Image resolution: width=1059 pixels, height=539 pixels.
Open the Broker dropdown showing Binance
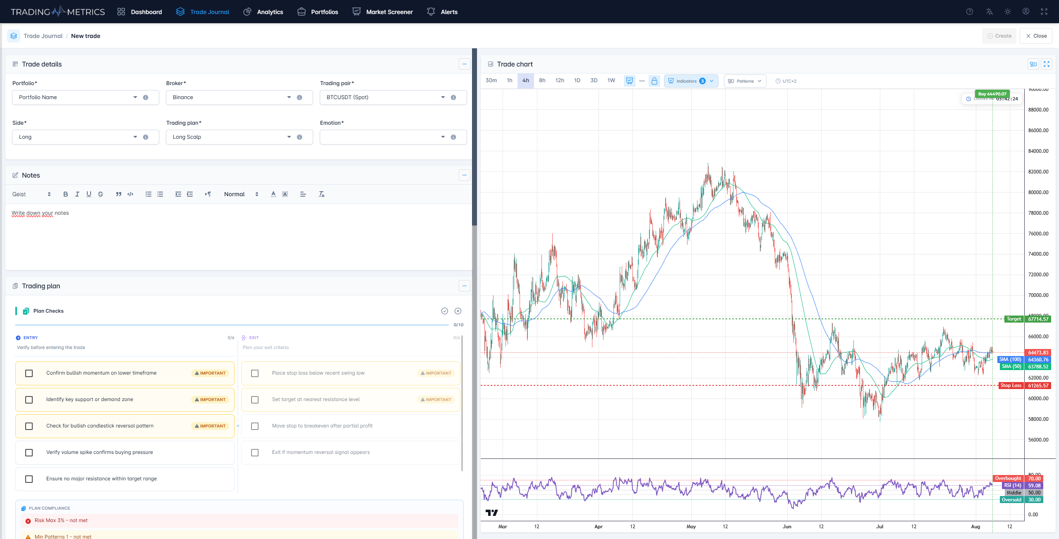click(x=240, y=97)
